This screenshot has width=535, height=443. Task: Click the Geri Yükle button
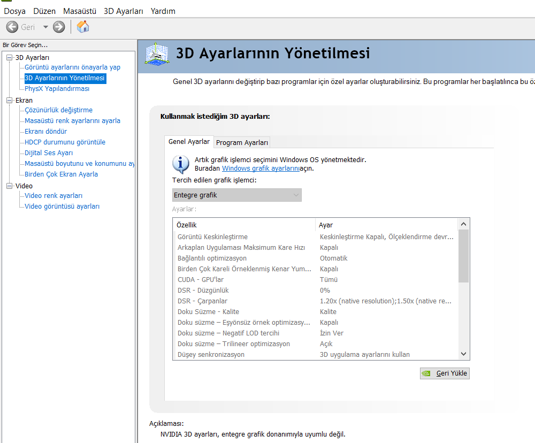(x=445, y=373)
